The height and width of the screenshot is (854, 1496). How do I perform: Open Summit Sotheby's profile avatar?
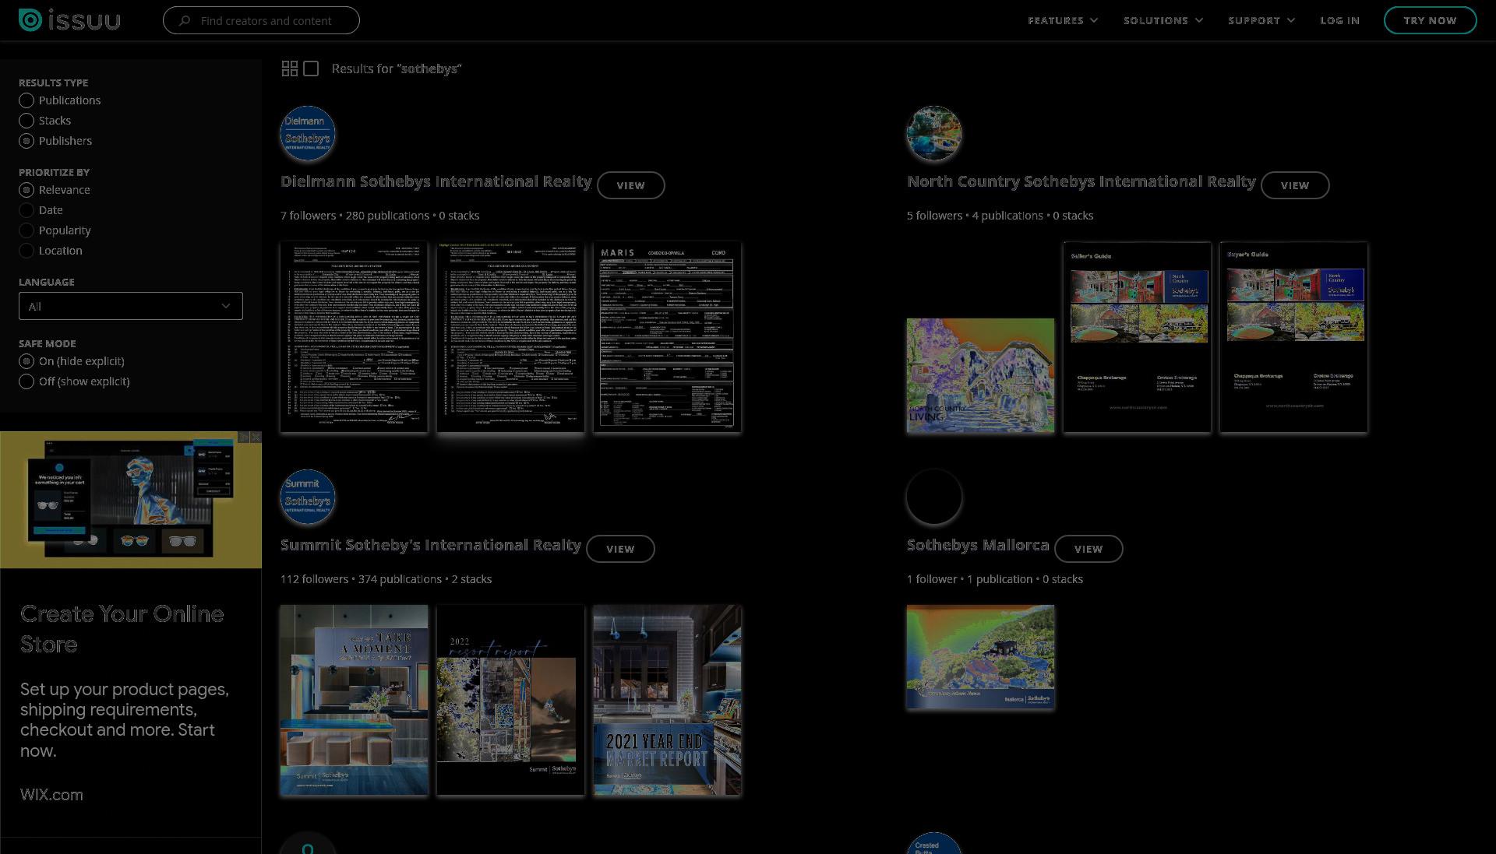tap(308, 497)
